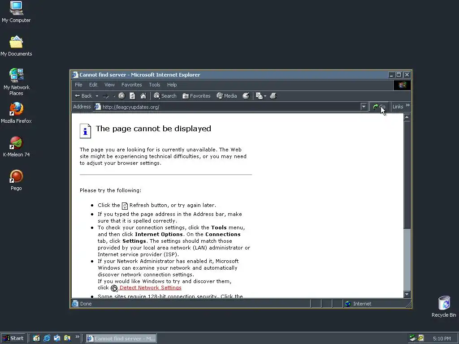Click the 'Please try the following:' text
459x344 pixels.
110,190
